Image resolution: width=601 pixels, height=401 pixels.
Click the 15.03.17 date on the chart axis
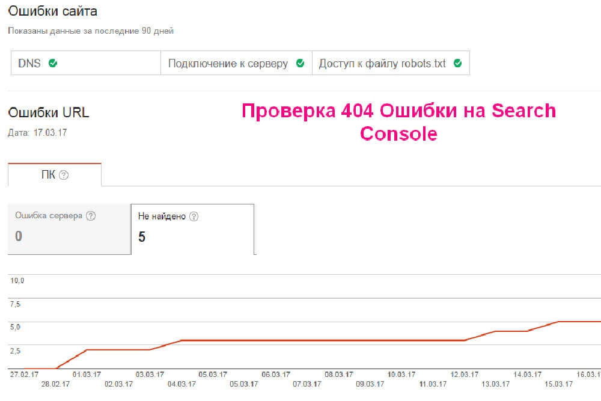[x=559, y=384]
